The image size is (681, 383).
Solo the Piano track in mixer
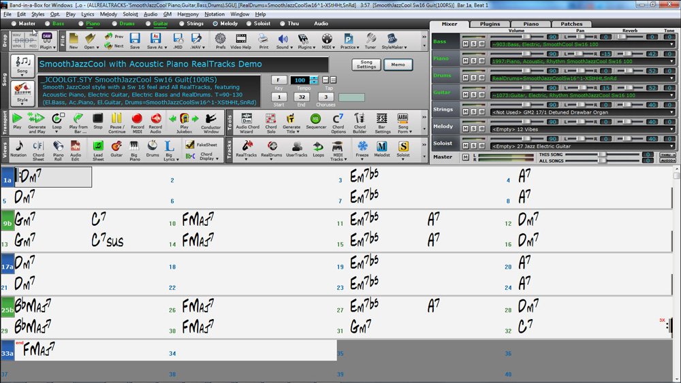[x=474, y=61]
